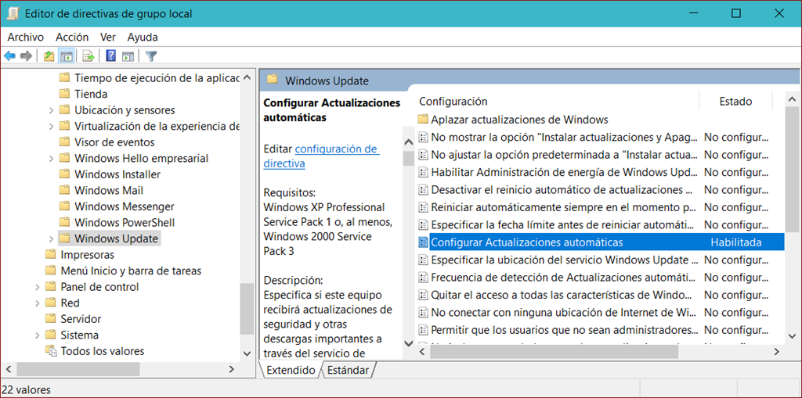Image resolution: width=802 pixels, height=398 pixels.
Task: Click the Windows Messenger folder icon
Action: [x=64, y=206]
